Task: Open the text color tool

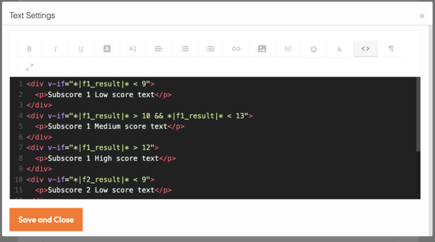Action: 107,49
